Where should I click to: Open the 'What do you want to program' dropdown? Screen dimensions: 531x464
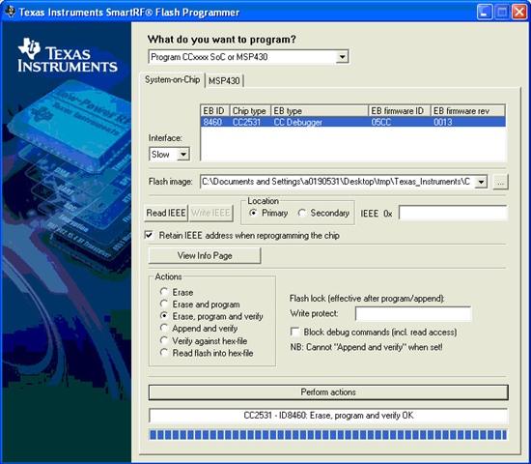pos(342,57)
